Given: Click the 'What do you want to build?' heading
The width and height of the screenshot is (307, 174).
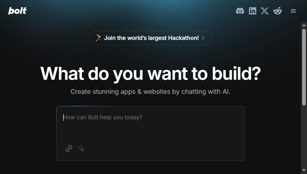Looking at the screenshot, I should (x=151, y=74).
